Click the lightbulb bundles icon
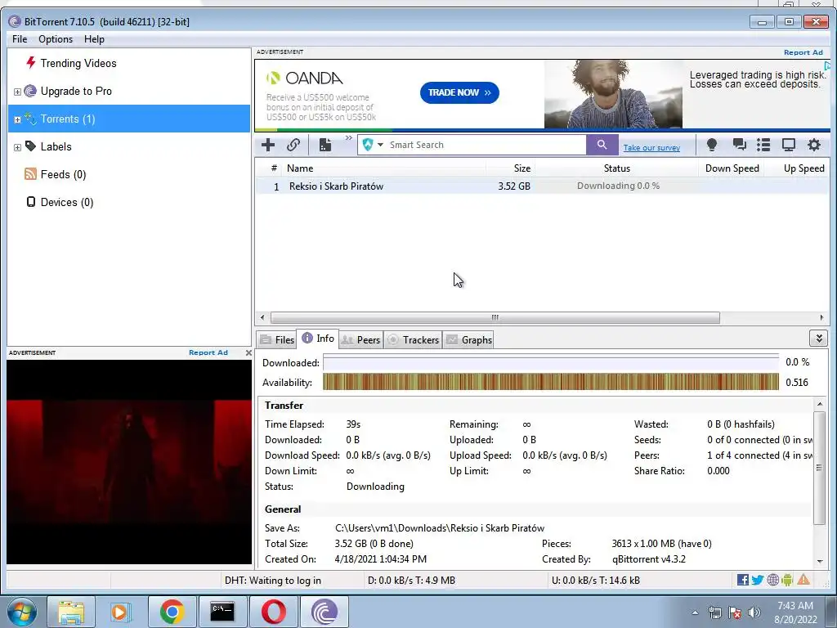Viewport: 837px width, 628px height. pyautogui.click(x=712, y=145)
